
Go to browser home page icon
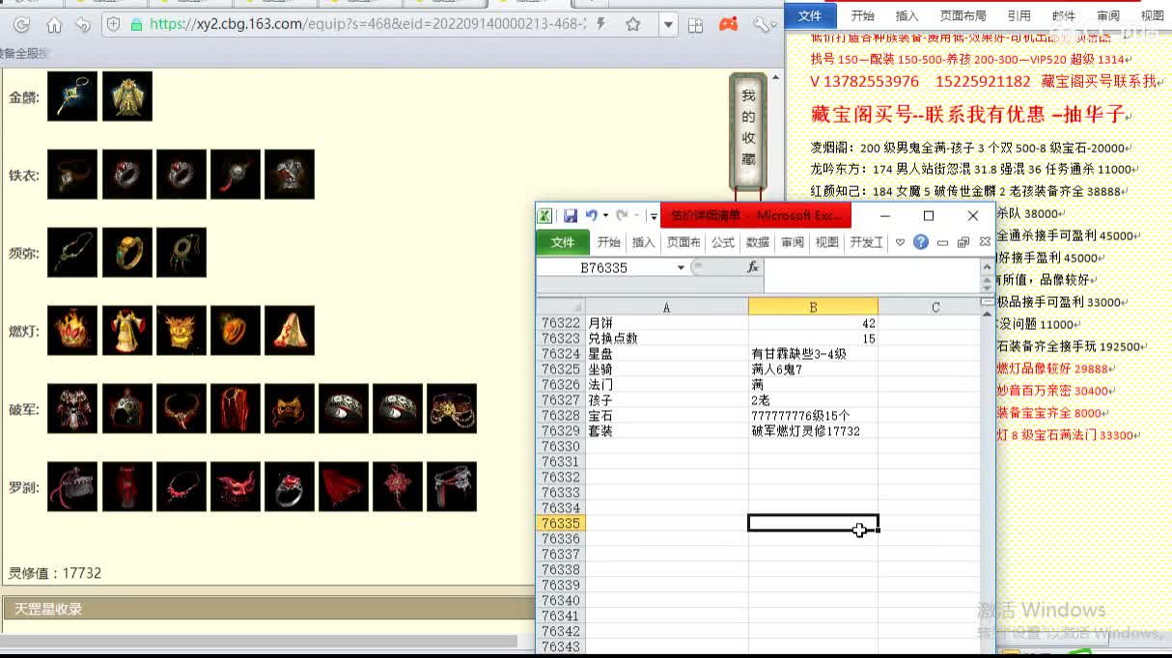54,25
